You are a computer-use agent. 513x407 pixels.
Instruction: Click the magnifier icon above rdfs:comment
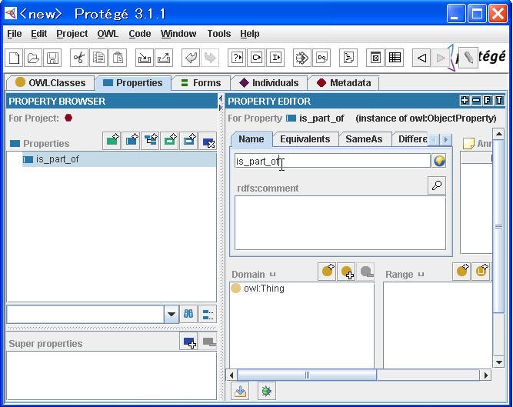[437, 185]
